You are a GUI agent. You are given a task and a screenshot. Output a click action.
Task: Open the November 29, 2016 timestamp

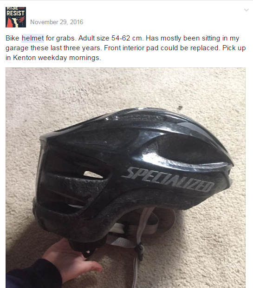tap(57, 22)
